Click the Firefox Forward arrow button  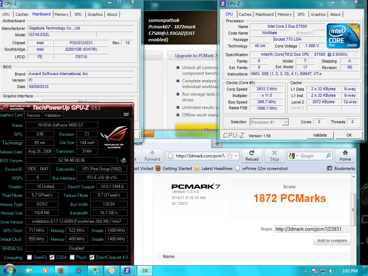(152, 156)
